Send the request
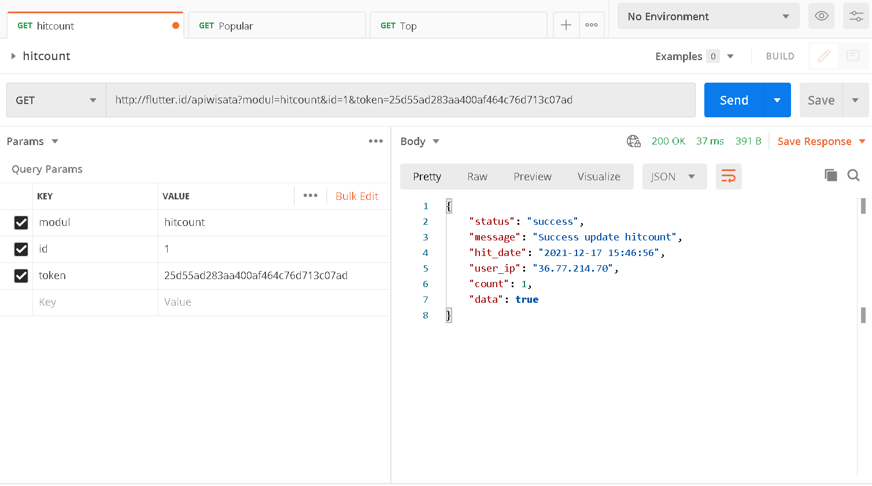This screenshot has width=872, height=486. point(734,100)
